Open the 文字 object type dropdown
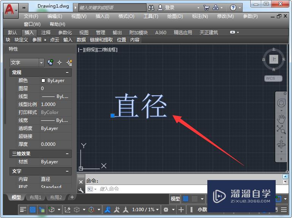Image resolution: width=292 pixels, height=218 pixels. [41, 63]
